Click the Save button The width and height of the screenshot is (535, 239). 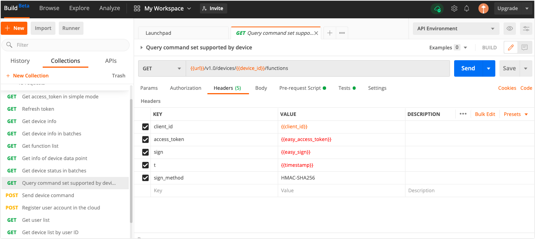coord(510,68)
